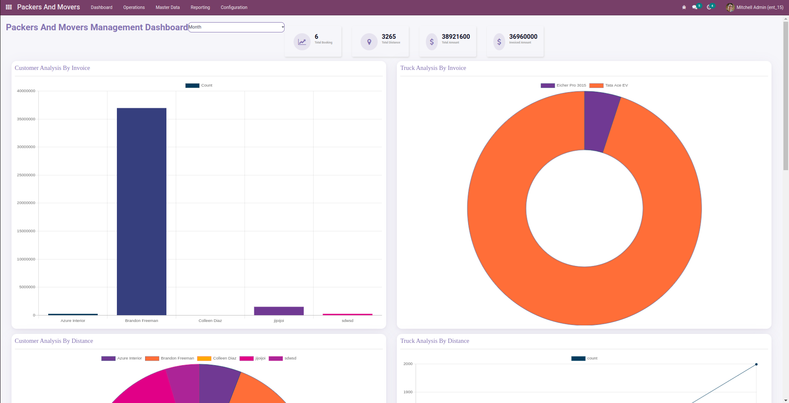This screenshot has width=789, height=403.
Task: Click the Total Distance location pin icon
Action: (369, 42)
